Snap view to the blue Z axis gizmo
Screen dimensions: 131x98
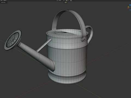click(130, 5)
